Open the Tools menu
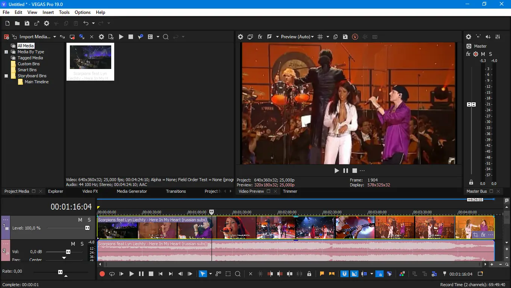Screen dimensions: 511x288 (x=64, y=12)
